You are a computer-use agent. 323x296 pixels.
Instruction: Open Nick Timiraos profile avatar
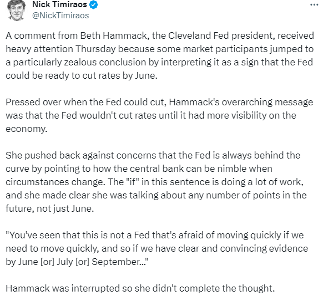(x=17, y=11)
